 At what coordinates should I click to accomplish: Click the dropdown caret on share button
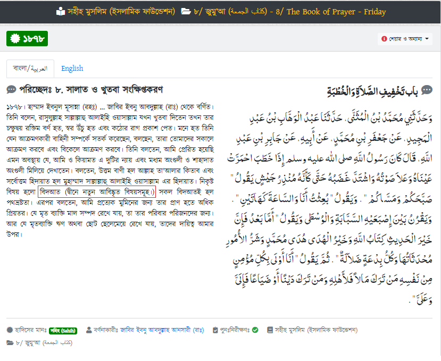[x=427, y=39]
